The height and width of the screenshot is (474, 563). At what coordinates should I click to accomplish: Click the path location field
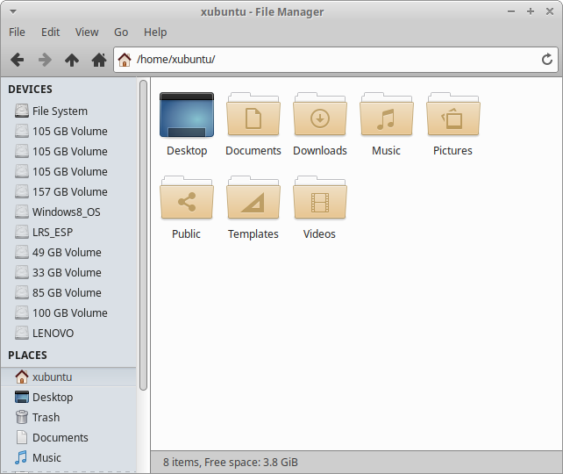[x=333, y=60]
